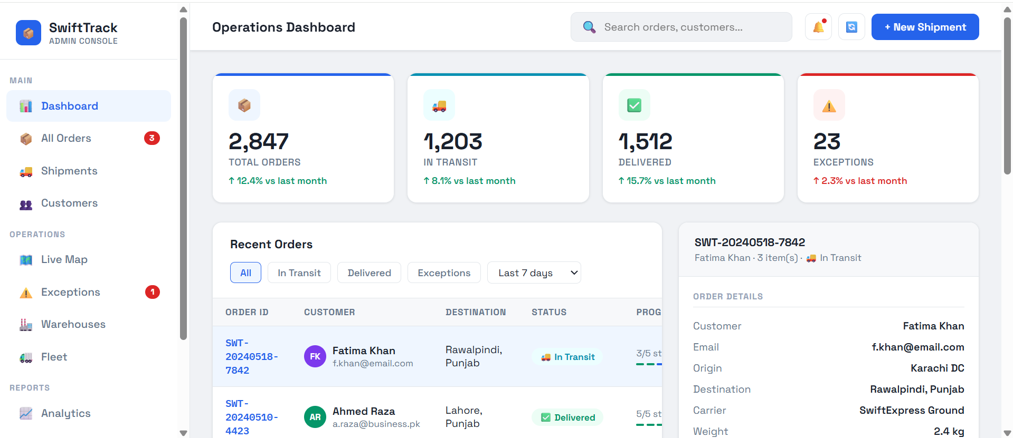1013x438 pixels.
Task: Click the detail panel order title SWT-20240518-7842
Action: tap(750, 242)
